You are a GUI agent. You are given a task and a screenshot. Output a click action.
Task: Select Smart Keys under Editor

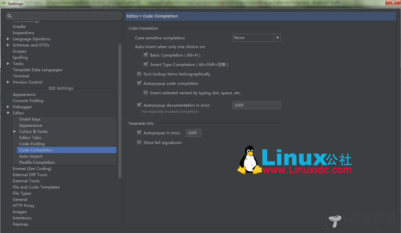coord(30,119)
